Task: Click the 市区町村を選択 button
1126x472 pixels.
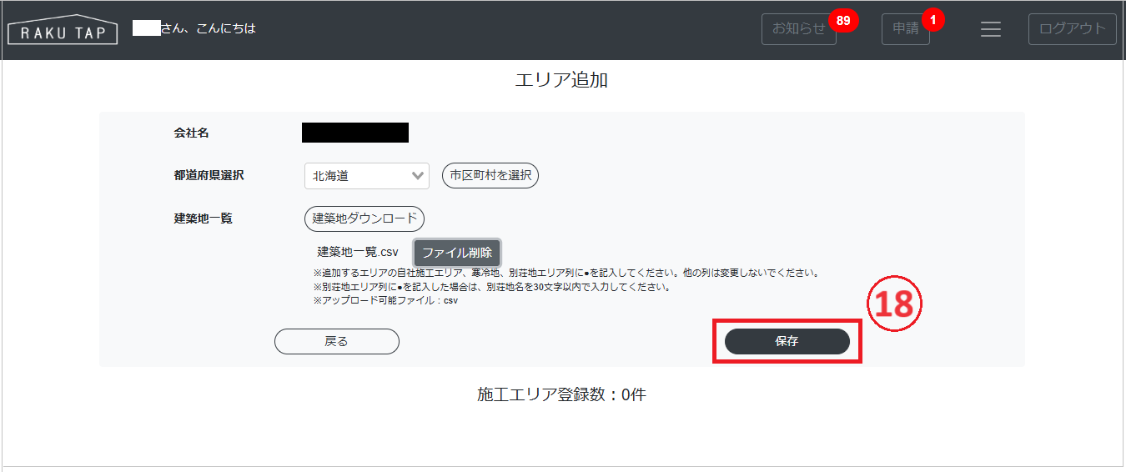Action: coord(490,176)
